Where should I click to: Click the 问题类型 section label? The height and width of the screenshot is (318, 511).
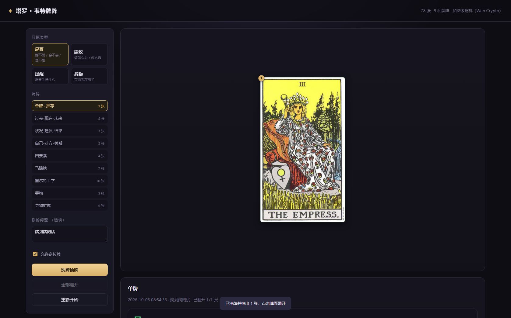point(40,37)
